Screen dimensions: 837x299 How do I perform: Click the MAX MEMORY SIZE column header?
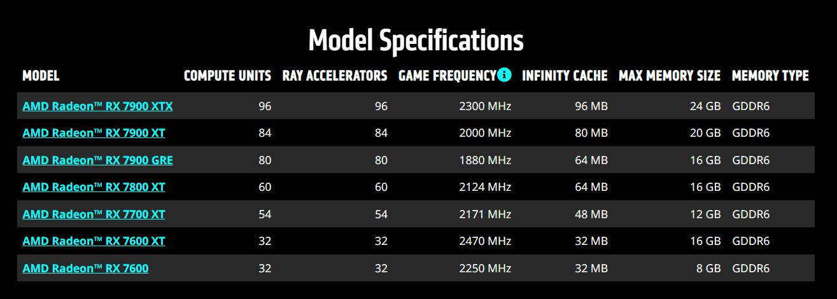pyautogui.click(x=670, y=76)
